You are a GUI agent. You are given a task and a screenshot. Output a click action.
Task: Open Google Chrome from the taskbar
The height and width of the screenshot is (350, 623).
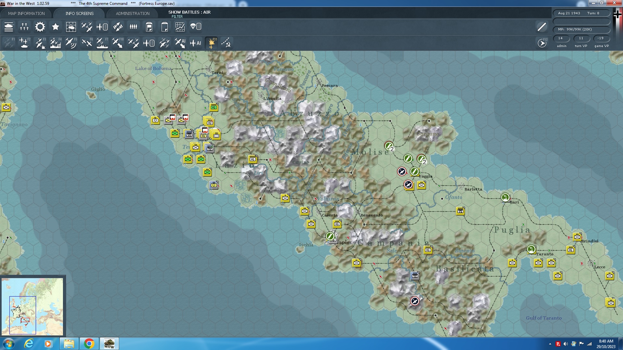[89, 344]
